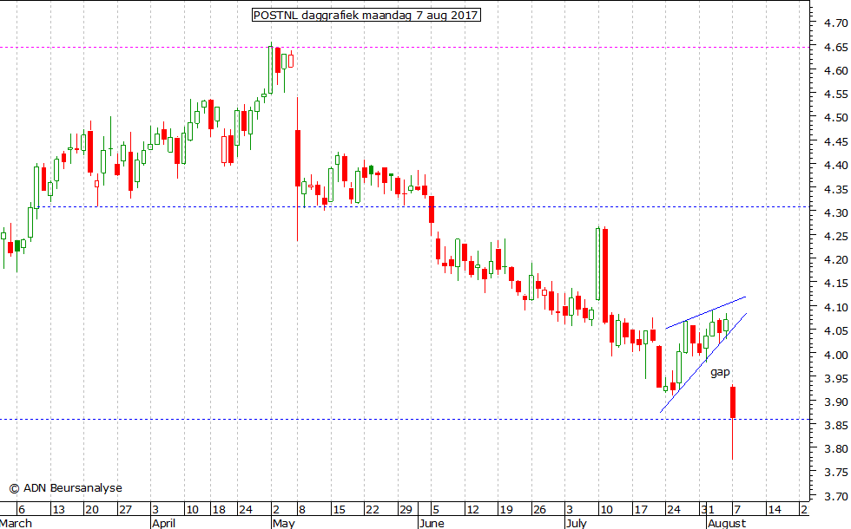The width and height of the screenshot is (851, 529).
Task: Click date label 22 in May
Action: click(373, 510)
